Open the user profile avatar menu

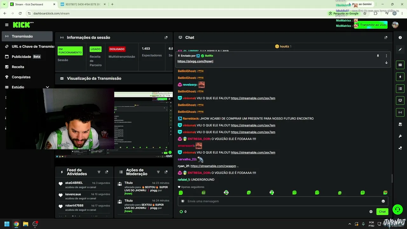(395, 25)
